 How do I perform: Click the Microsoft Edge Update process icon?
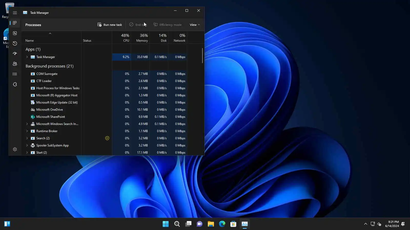pos(33,102)
